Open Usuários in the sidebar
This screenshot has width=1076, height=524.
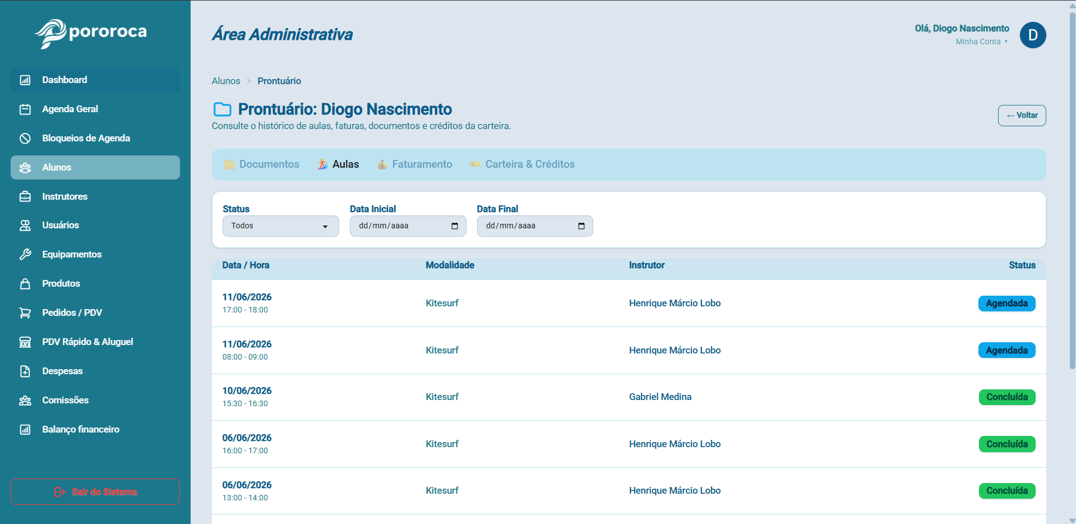point(95,226)
